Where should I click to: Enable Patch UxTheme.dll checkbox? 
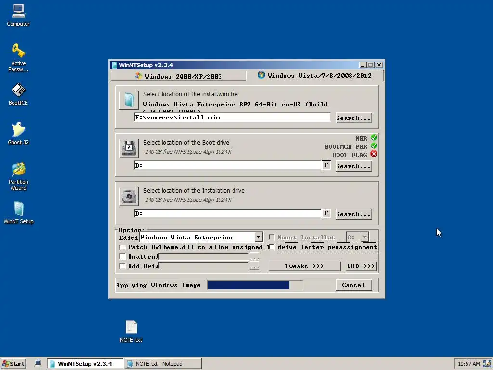click(122, 247)
